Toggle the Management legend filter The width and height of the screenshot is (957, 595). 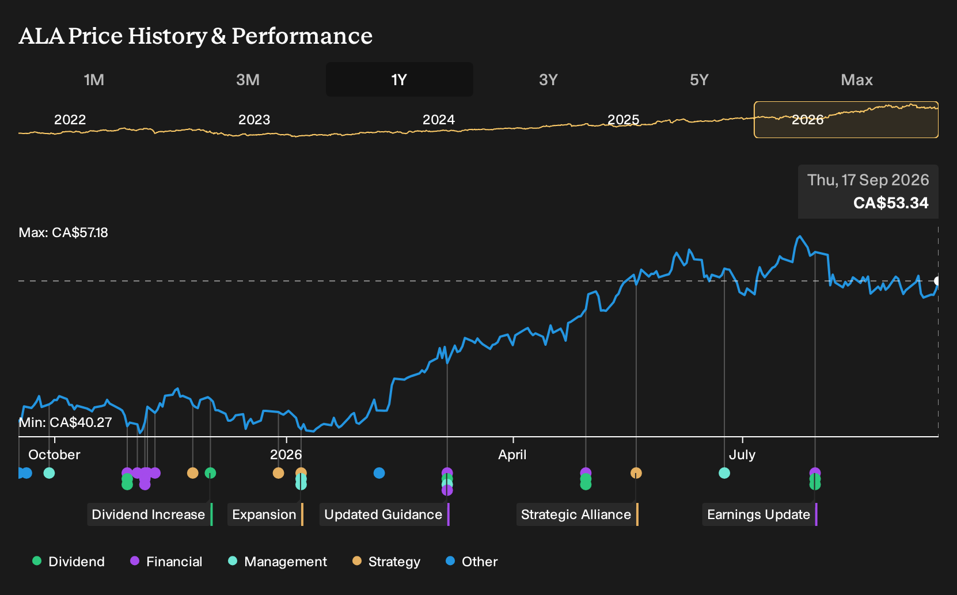coord(278,562)
